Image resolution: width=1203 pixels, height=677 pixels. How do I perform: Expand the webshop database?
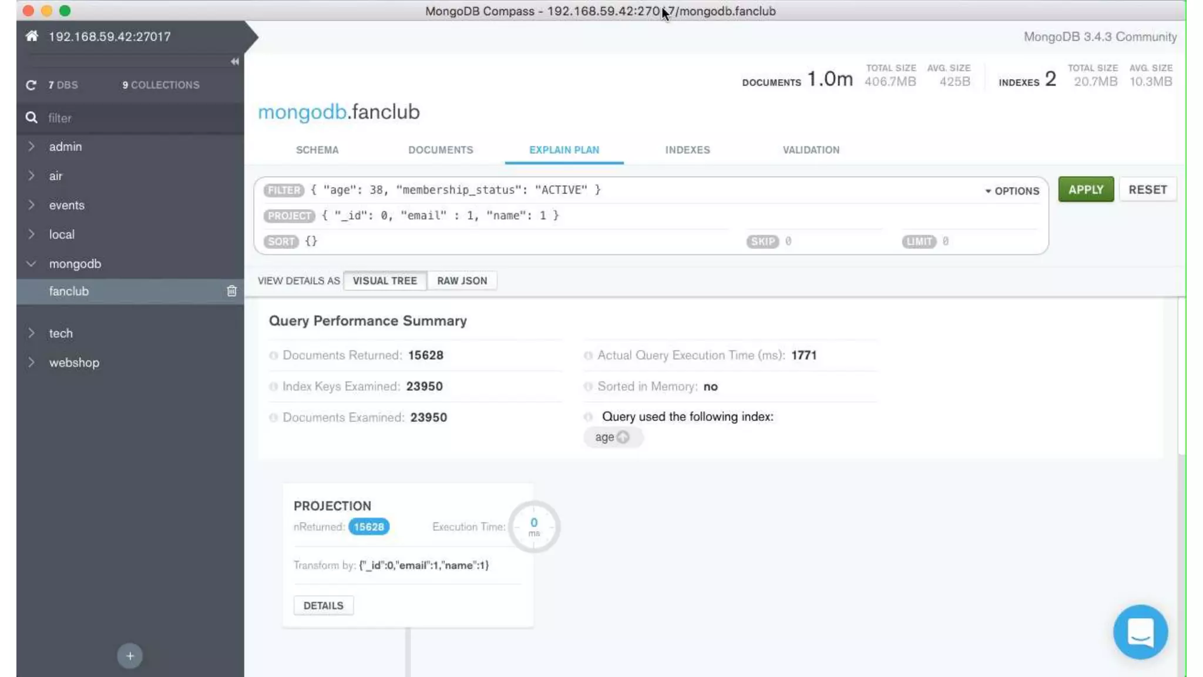point(31,363)
